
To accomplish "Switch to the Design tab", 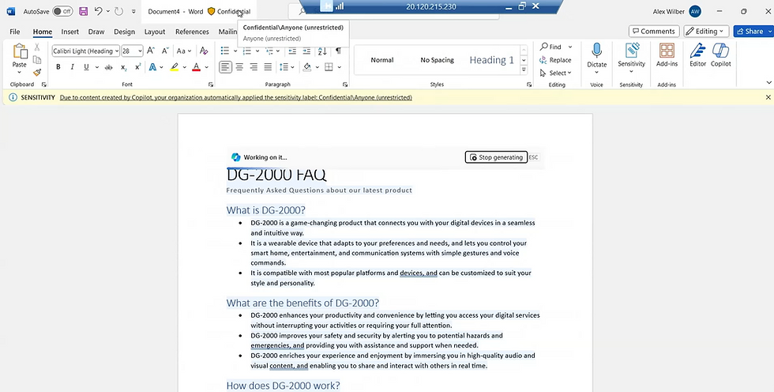I will coord(125,32).
